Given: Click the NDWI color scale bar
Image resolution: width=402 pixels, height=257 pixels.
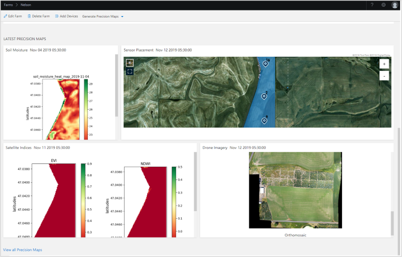Looking at the screenshot, I should tap(174, 202).
